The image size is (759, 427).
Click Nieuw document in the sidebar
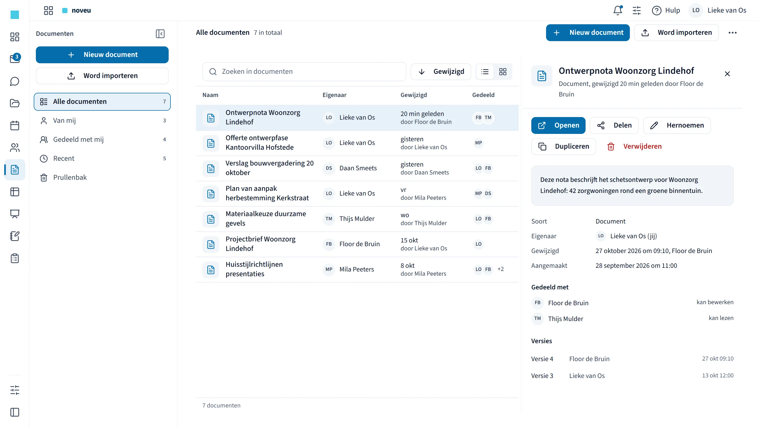[102, 55]
